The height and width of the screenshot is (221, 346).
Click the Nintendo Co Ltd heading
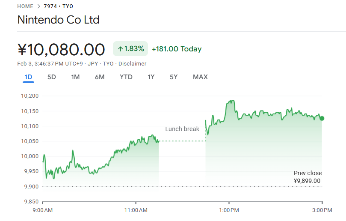pos(58,20)
